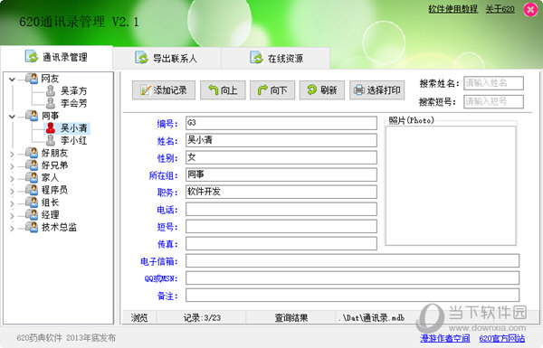Select the 技术总监 tree label
This screenshot has width=543, height=348.
(x=59, y=227)
